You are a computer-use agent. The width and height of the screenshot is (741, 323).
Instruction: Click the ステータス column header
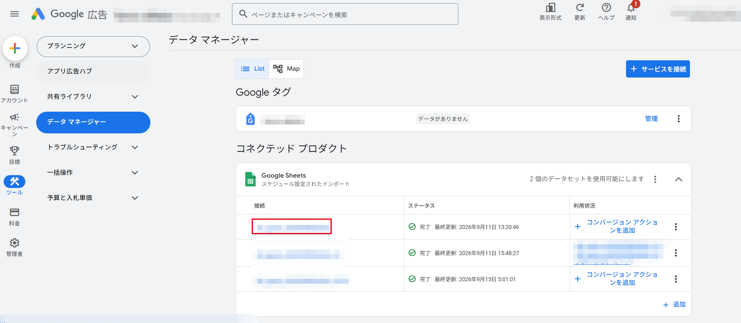[421, 206]
